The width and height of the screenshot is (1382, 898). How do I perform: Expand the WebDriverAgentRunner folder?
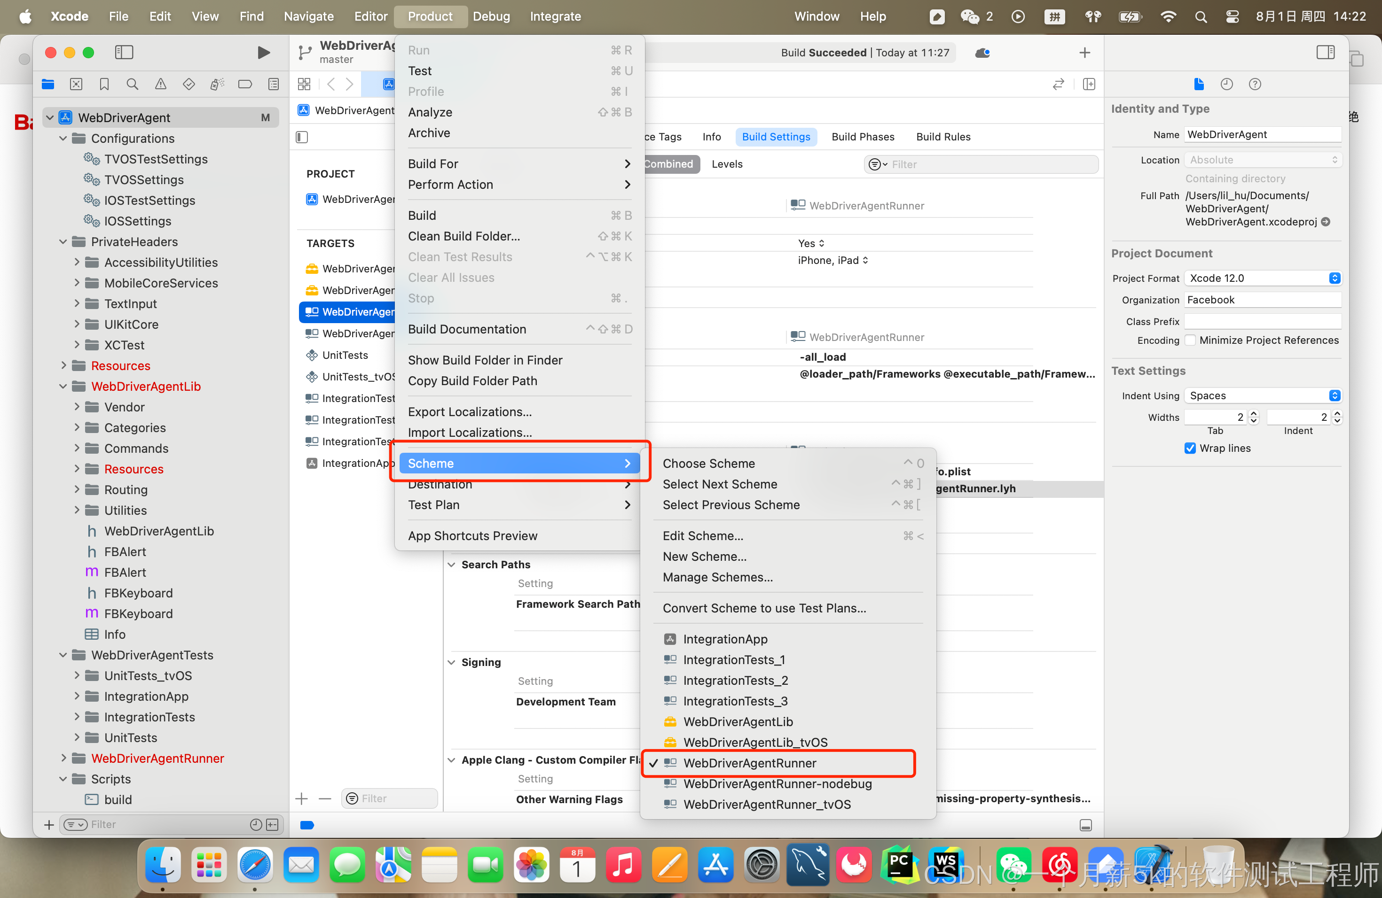pos(63,758)
